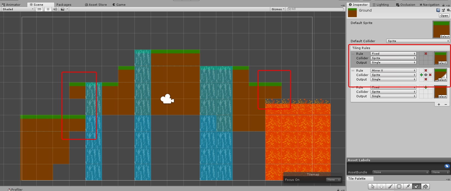Open the Ground asset gear menu

[448, 10]
